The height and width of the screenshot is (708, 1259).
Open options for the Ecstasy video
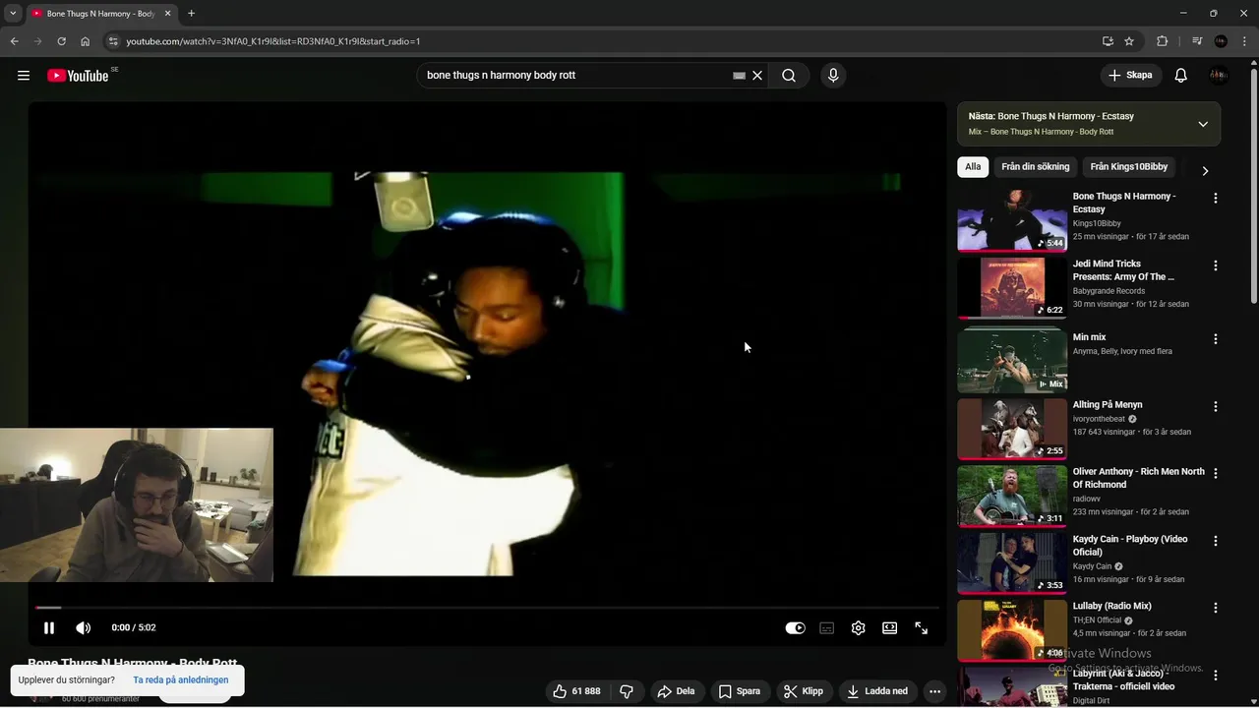1216,199
